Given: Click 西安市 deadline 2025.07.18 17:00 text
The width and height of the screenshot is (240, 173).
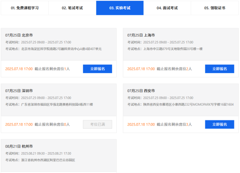Looking at the screenshot, I should point(141,124).
